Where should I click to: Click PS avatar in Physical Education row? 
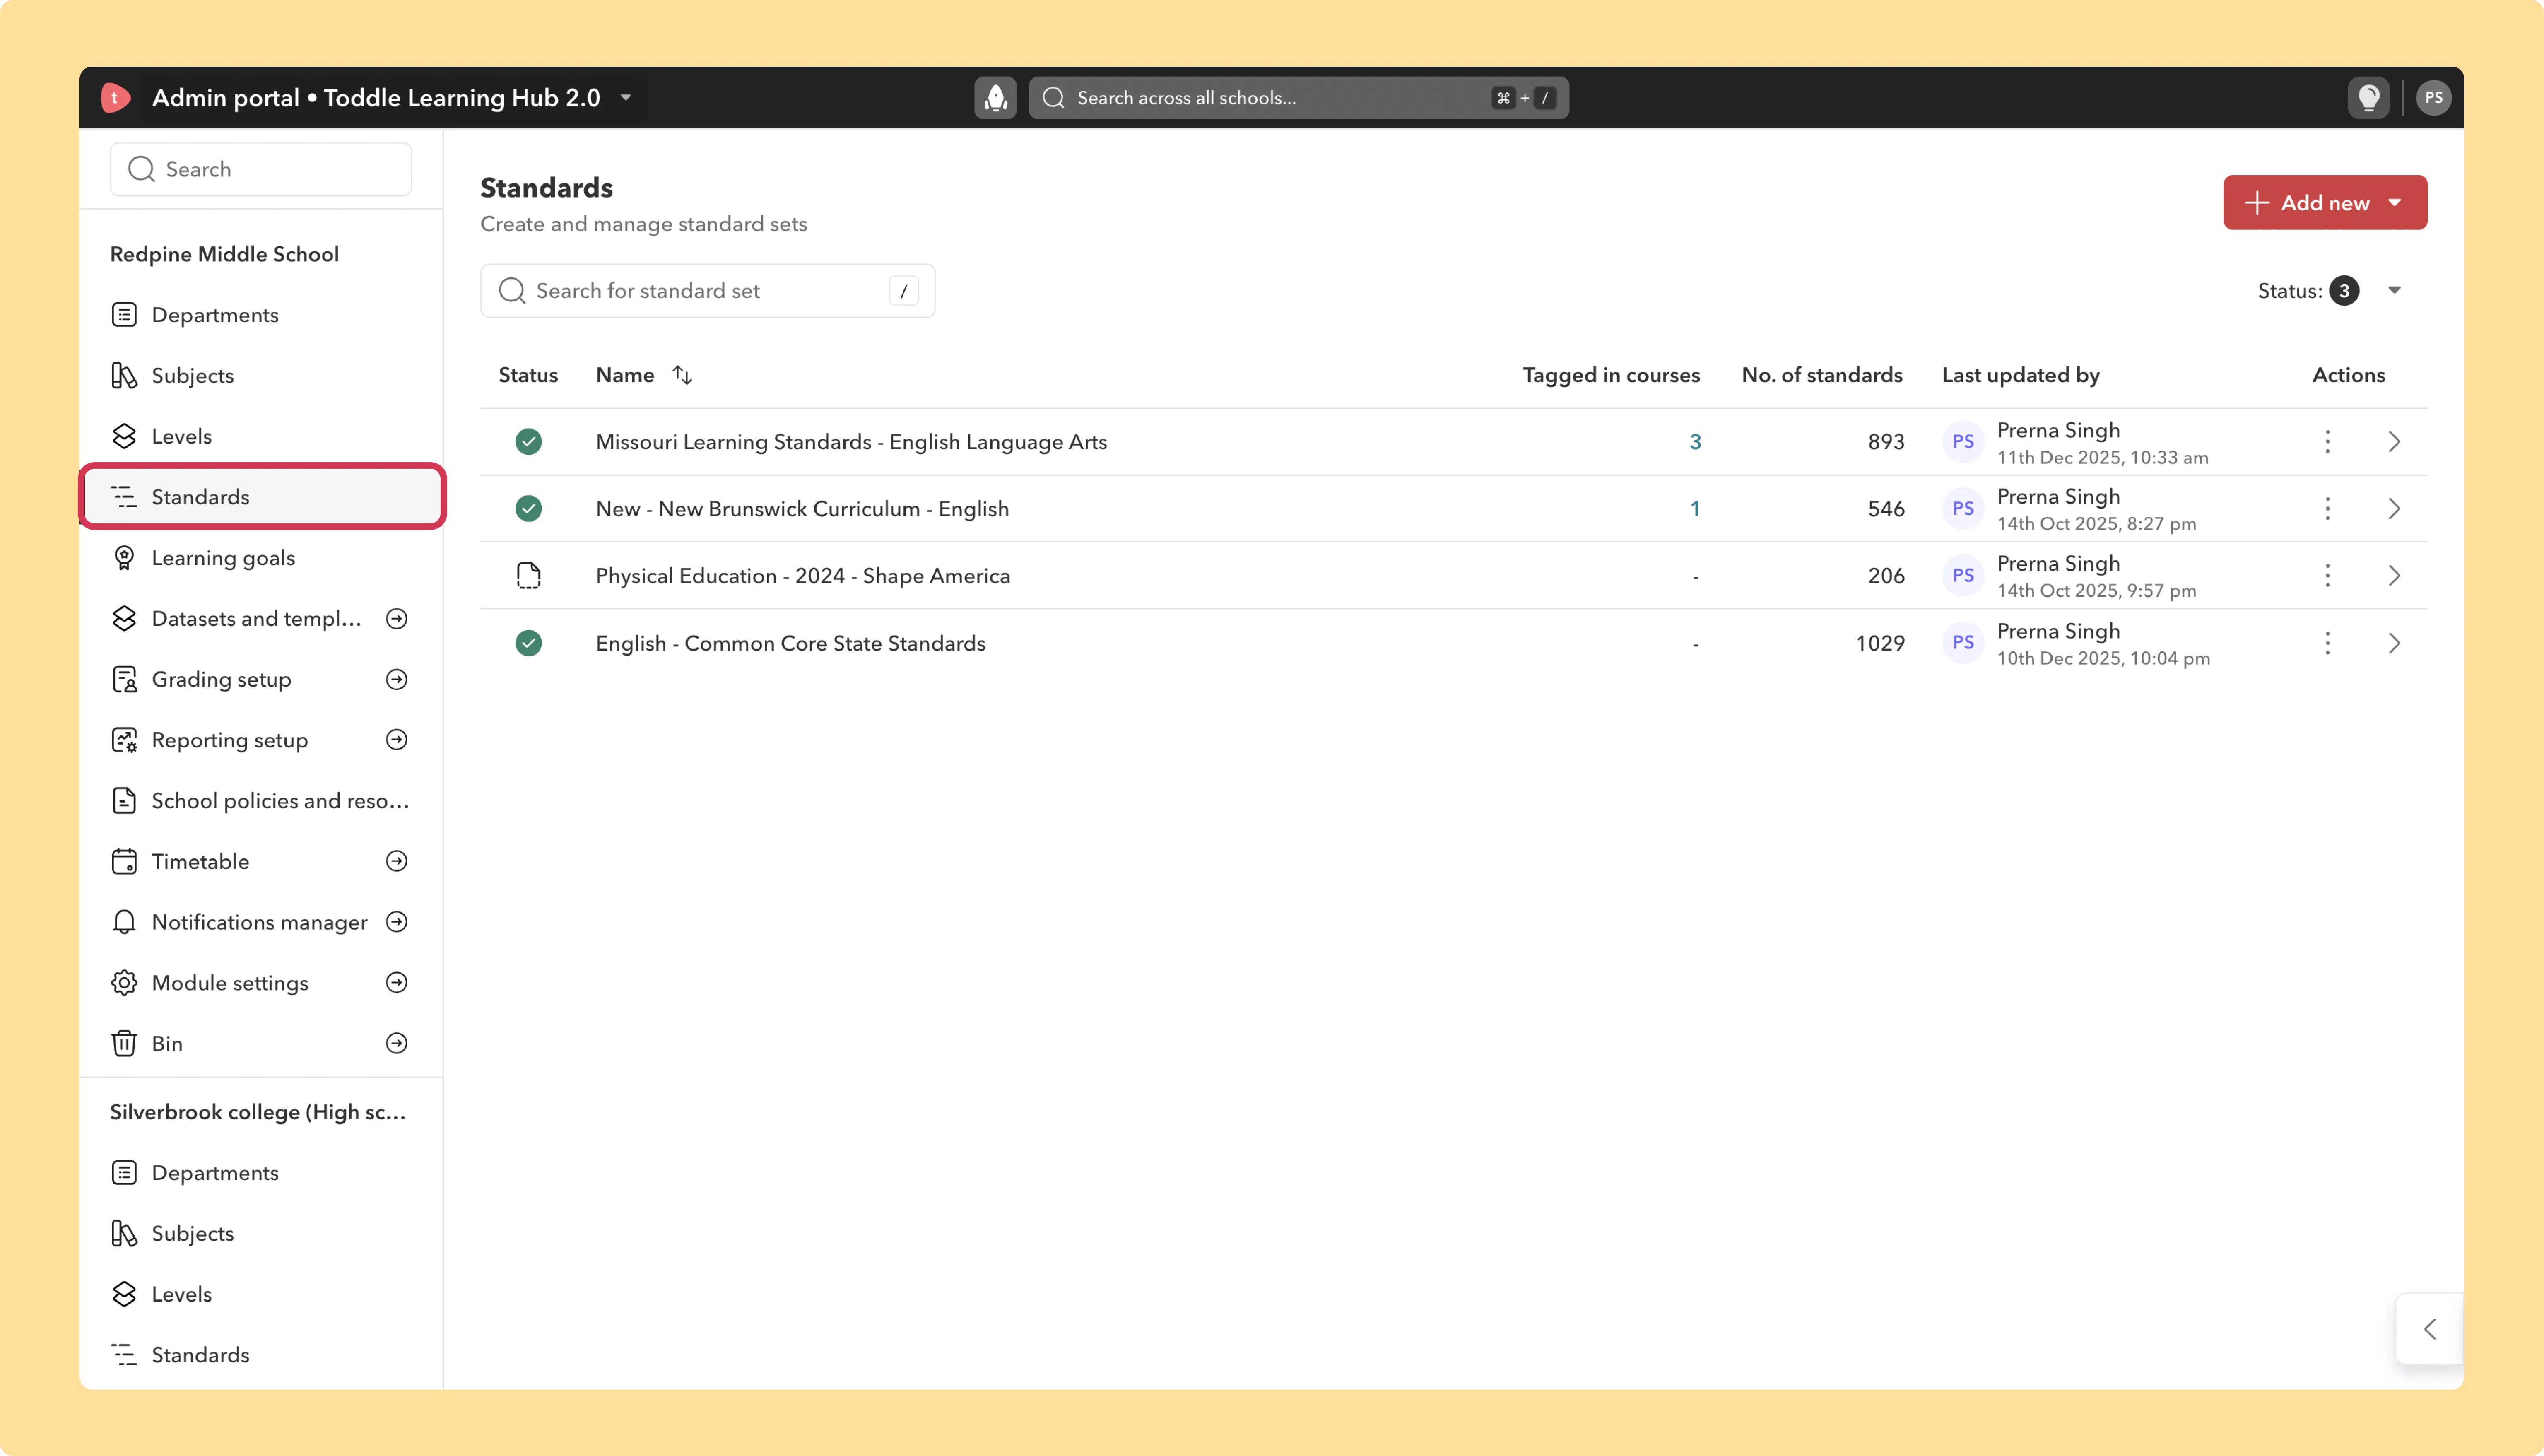[1963, 576]
